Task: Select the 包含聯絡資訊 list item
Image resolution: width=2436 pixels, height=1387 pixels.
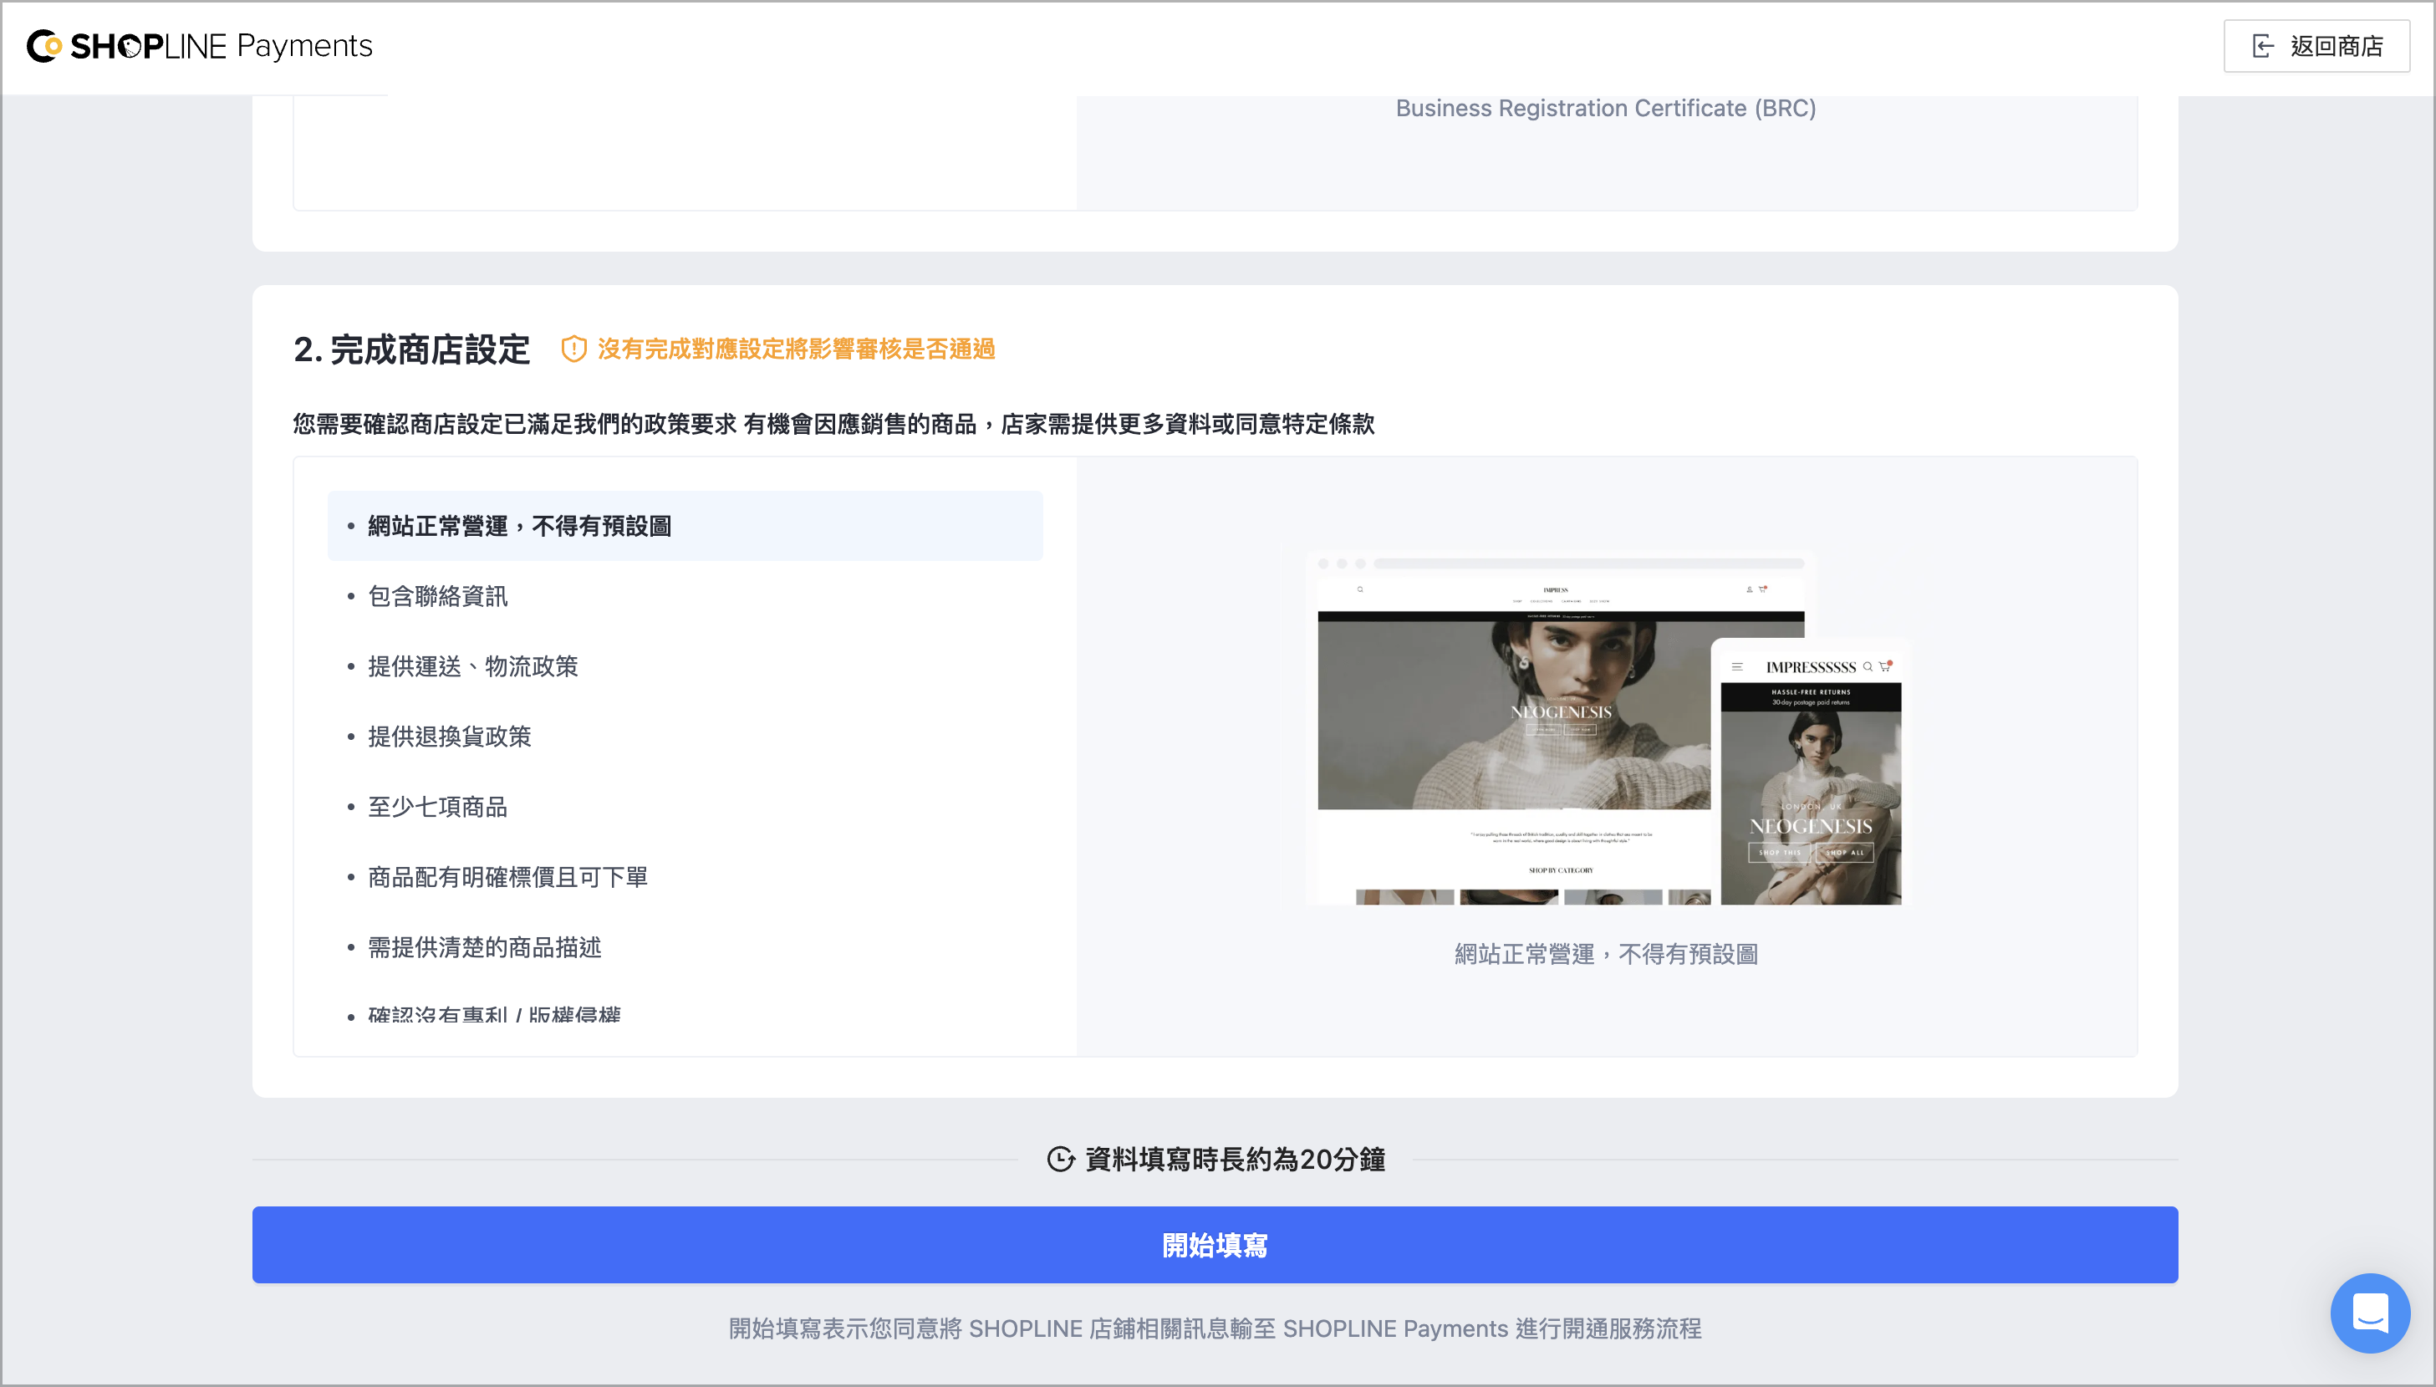Action: (685, 596)
